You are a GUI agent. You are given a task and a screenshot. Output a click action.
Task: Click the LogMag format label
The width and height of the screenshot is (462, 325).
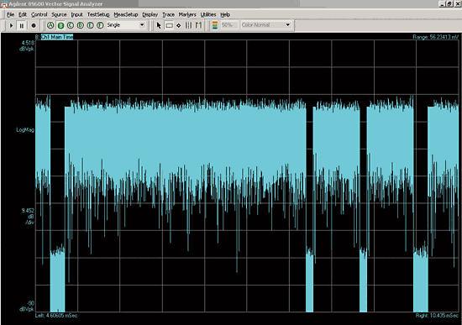tap(25, 129)
